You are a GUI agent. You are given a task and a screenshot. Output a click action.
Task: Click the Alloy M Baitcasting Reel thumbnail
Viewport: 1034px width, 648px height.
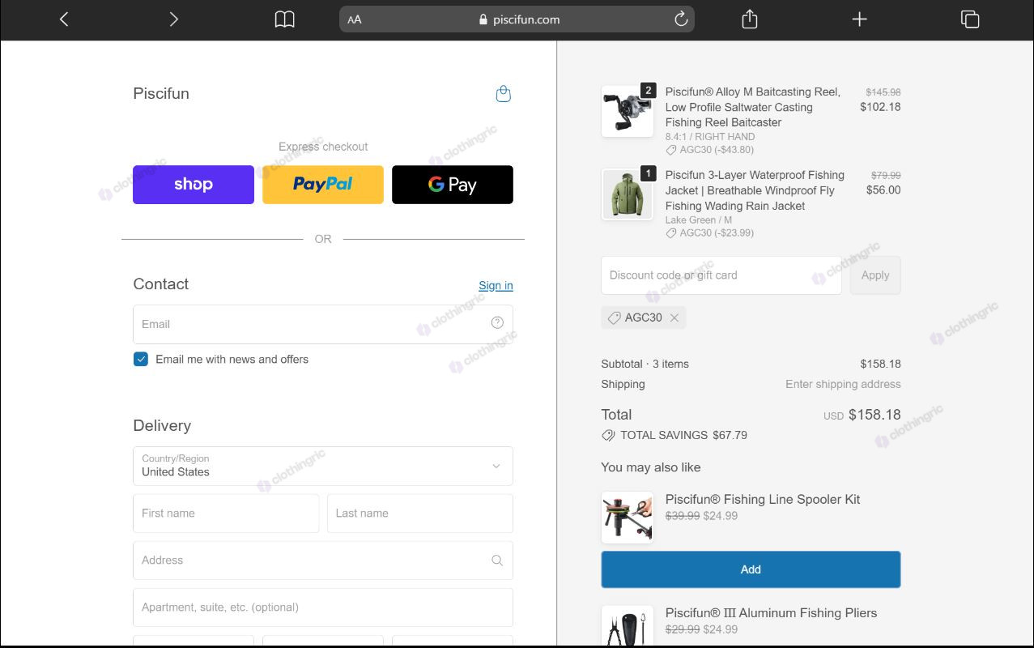pos(628,111)
